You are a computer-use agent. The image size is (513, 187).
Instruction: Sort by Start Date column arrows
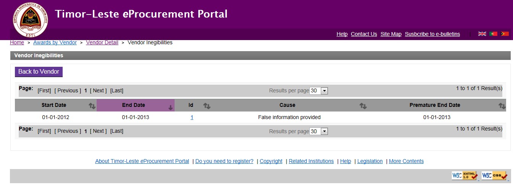[x=92, y=106]
